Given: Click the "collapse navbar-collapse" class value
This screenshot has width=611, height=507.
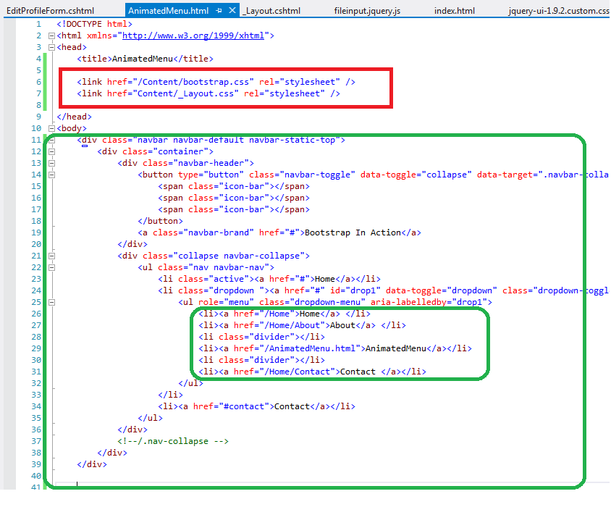Looking at the screenshot, I should (x=238, y=256).
